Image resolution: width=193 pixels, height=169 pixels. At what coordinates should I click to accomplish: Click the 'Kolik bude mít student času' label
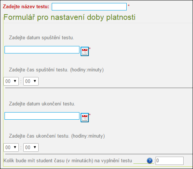[x=68, y=161]
